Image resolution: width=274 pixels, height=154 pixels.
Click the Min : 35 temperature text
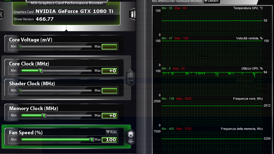167,8
